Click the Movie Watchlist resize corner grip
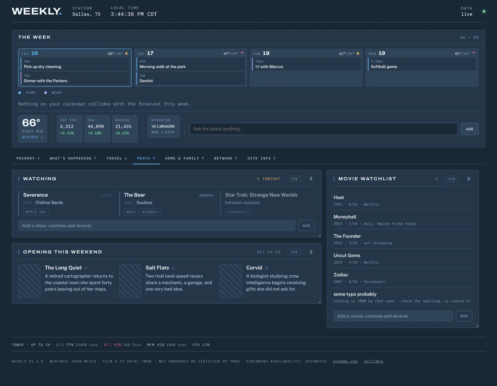Image resolution: width=497 pixels, height=386 pixels. [477, 326]
